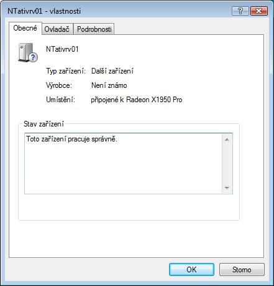Viewport: 274px width, 286px height.
Task: Click the 'Stav zařízení' group label
Action: coord(43,124)
